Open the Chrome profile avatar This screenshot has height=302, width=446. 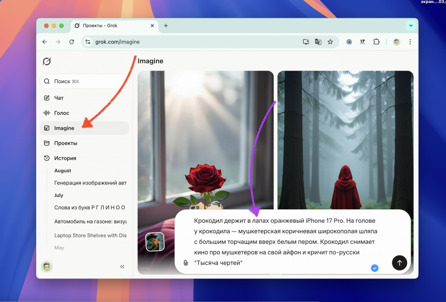[x=396, y=42]
